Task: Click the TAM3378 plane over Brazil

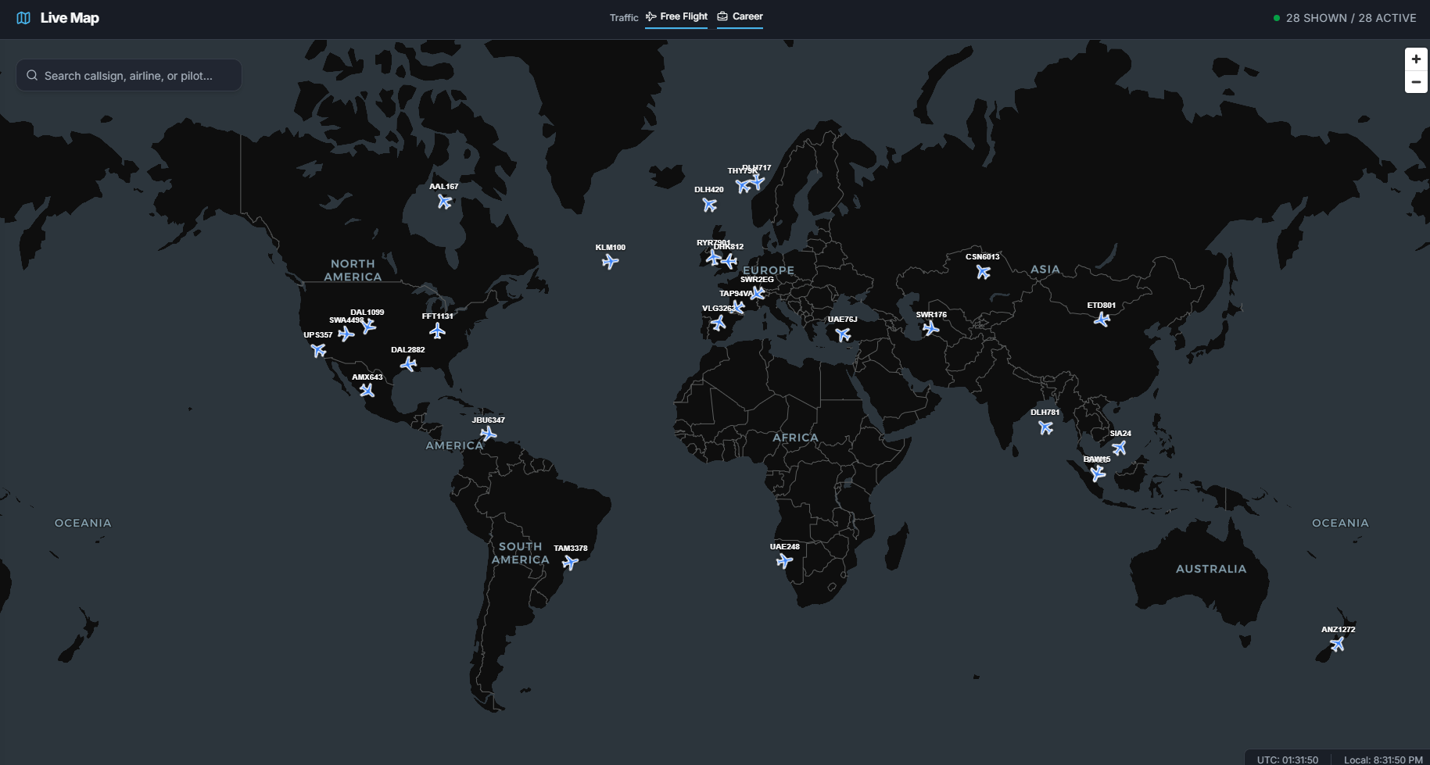Action: (x=571, y=563)
